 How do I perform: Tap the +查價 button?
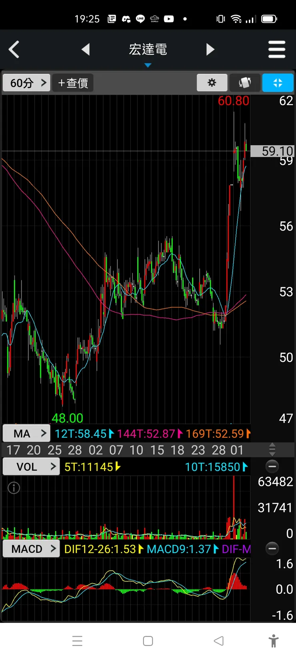click(73, 83)
